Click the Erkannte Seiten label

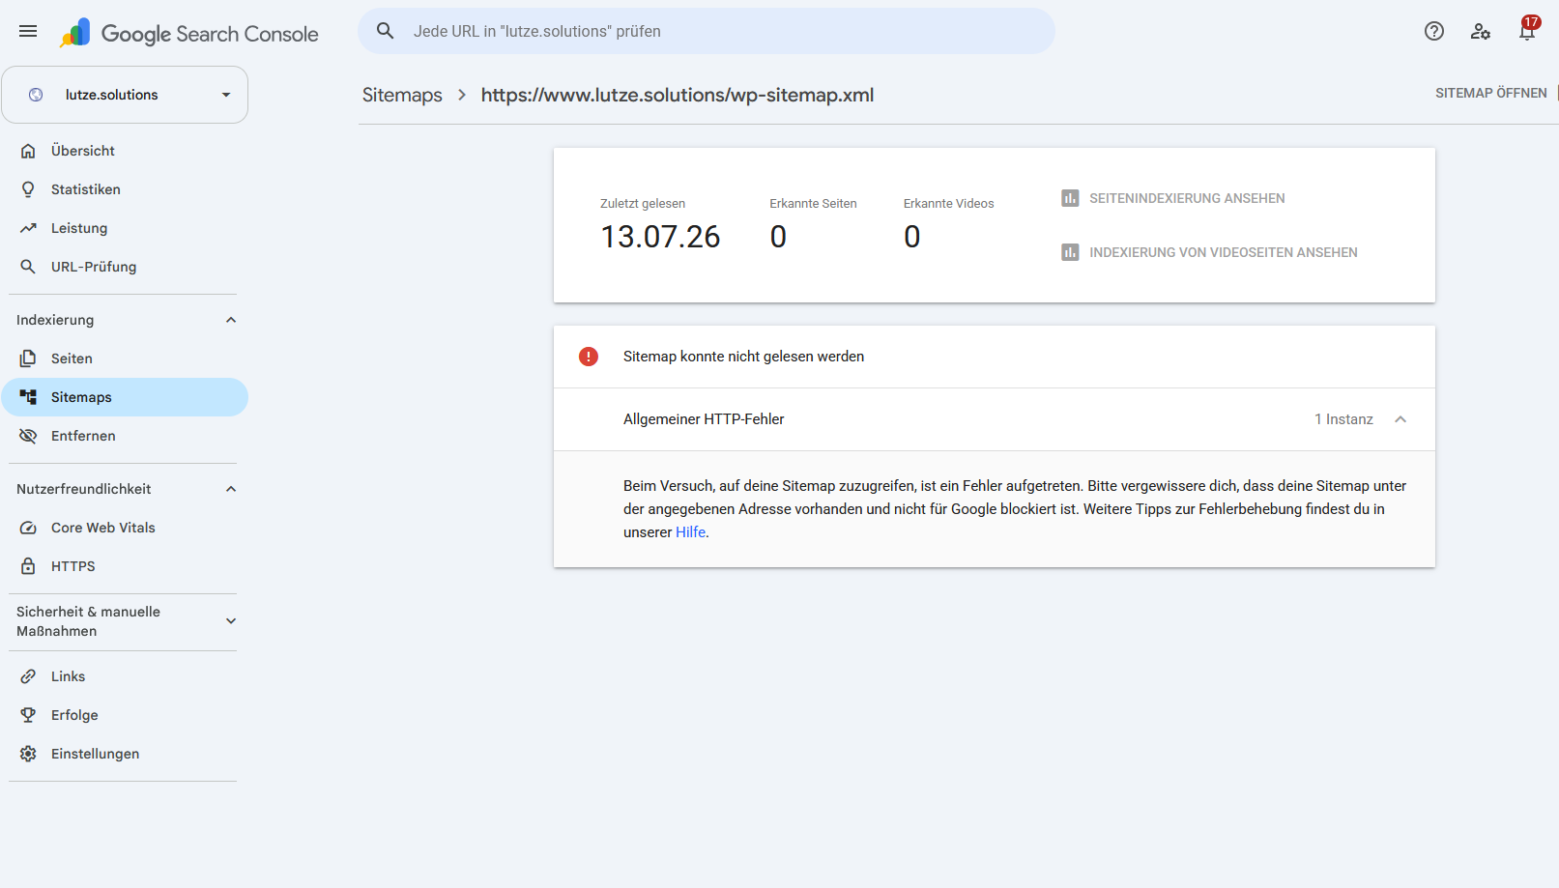point(813,204)
